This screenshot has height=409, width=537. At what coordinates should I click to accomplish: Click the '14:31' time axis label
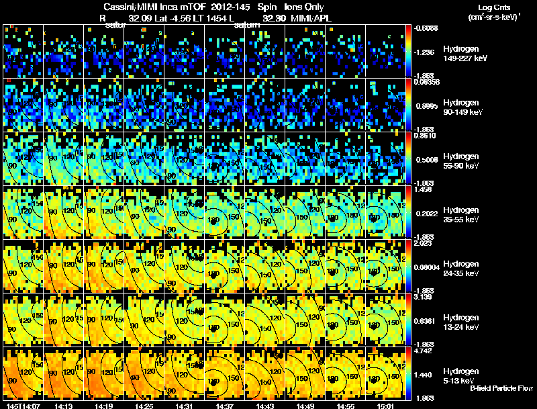tap(184, 406)
